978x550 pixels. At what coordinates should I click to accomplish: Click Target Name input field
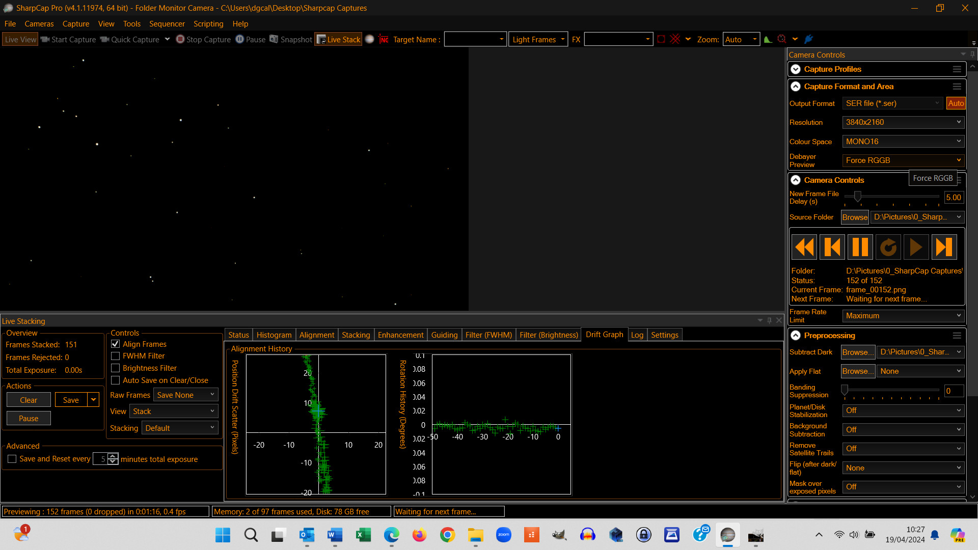(474, 39)
